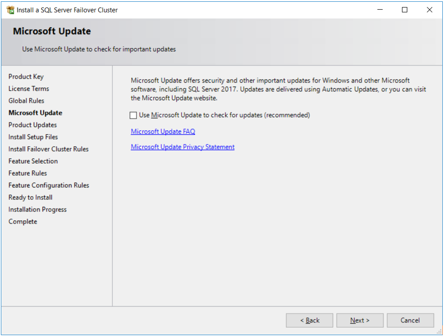Image resolution: width=445 pixels, height=336 pixels.
Task: Select Complete step in sidebar
Action: (23, 222)
